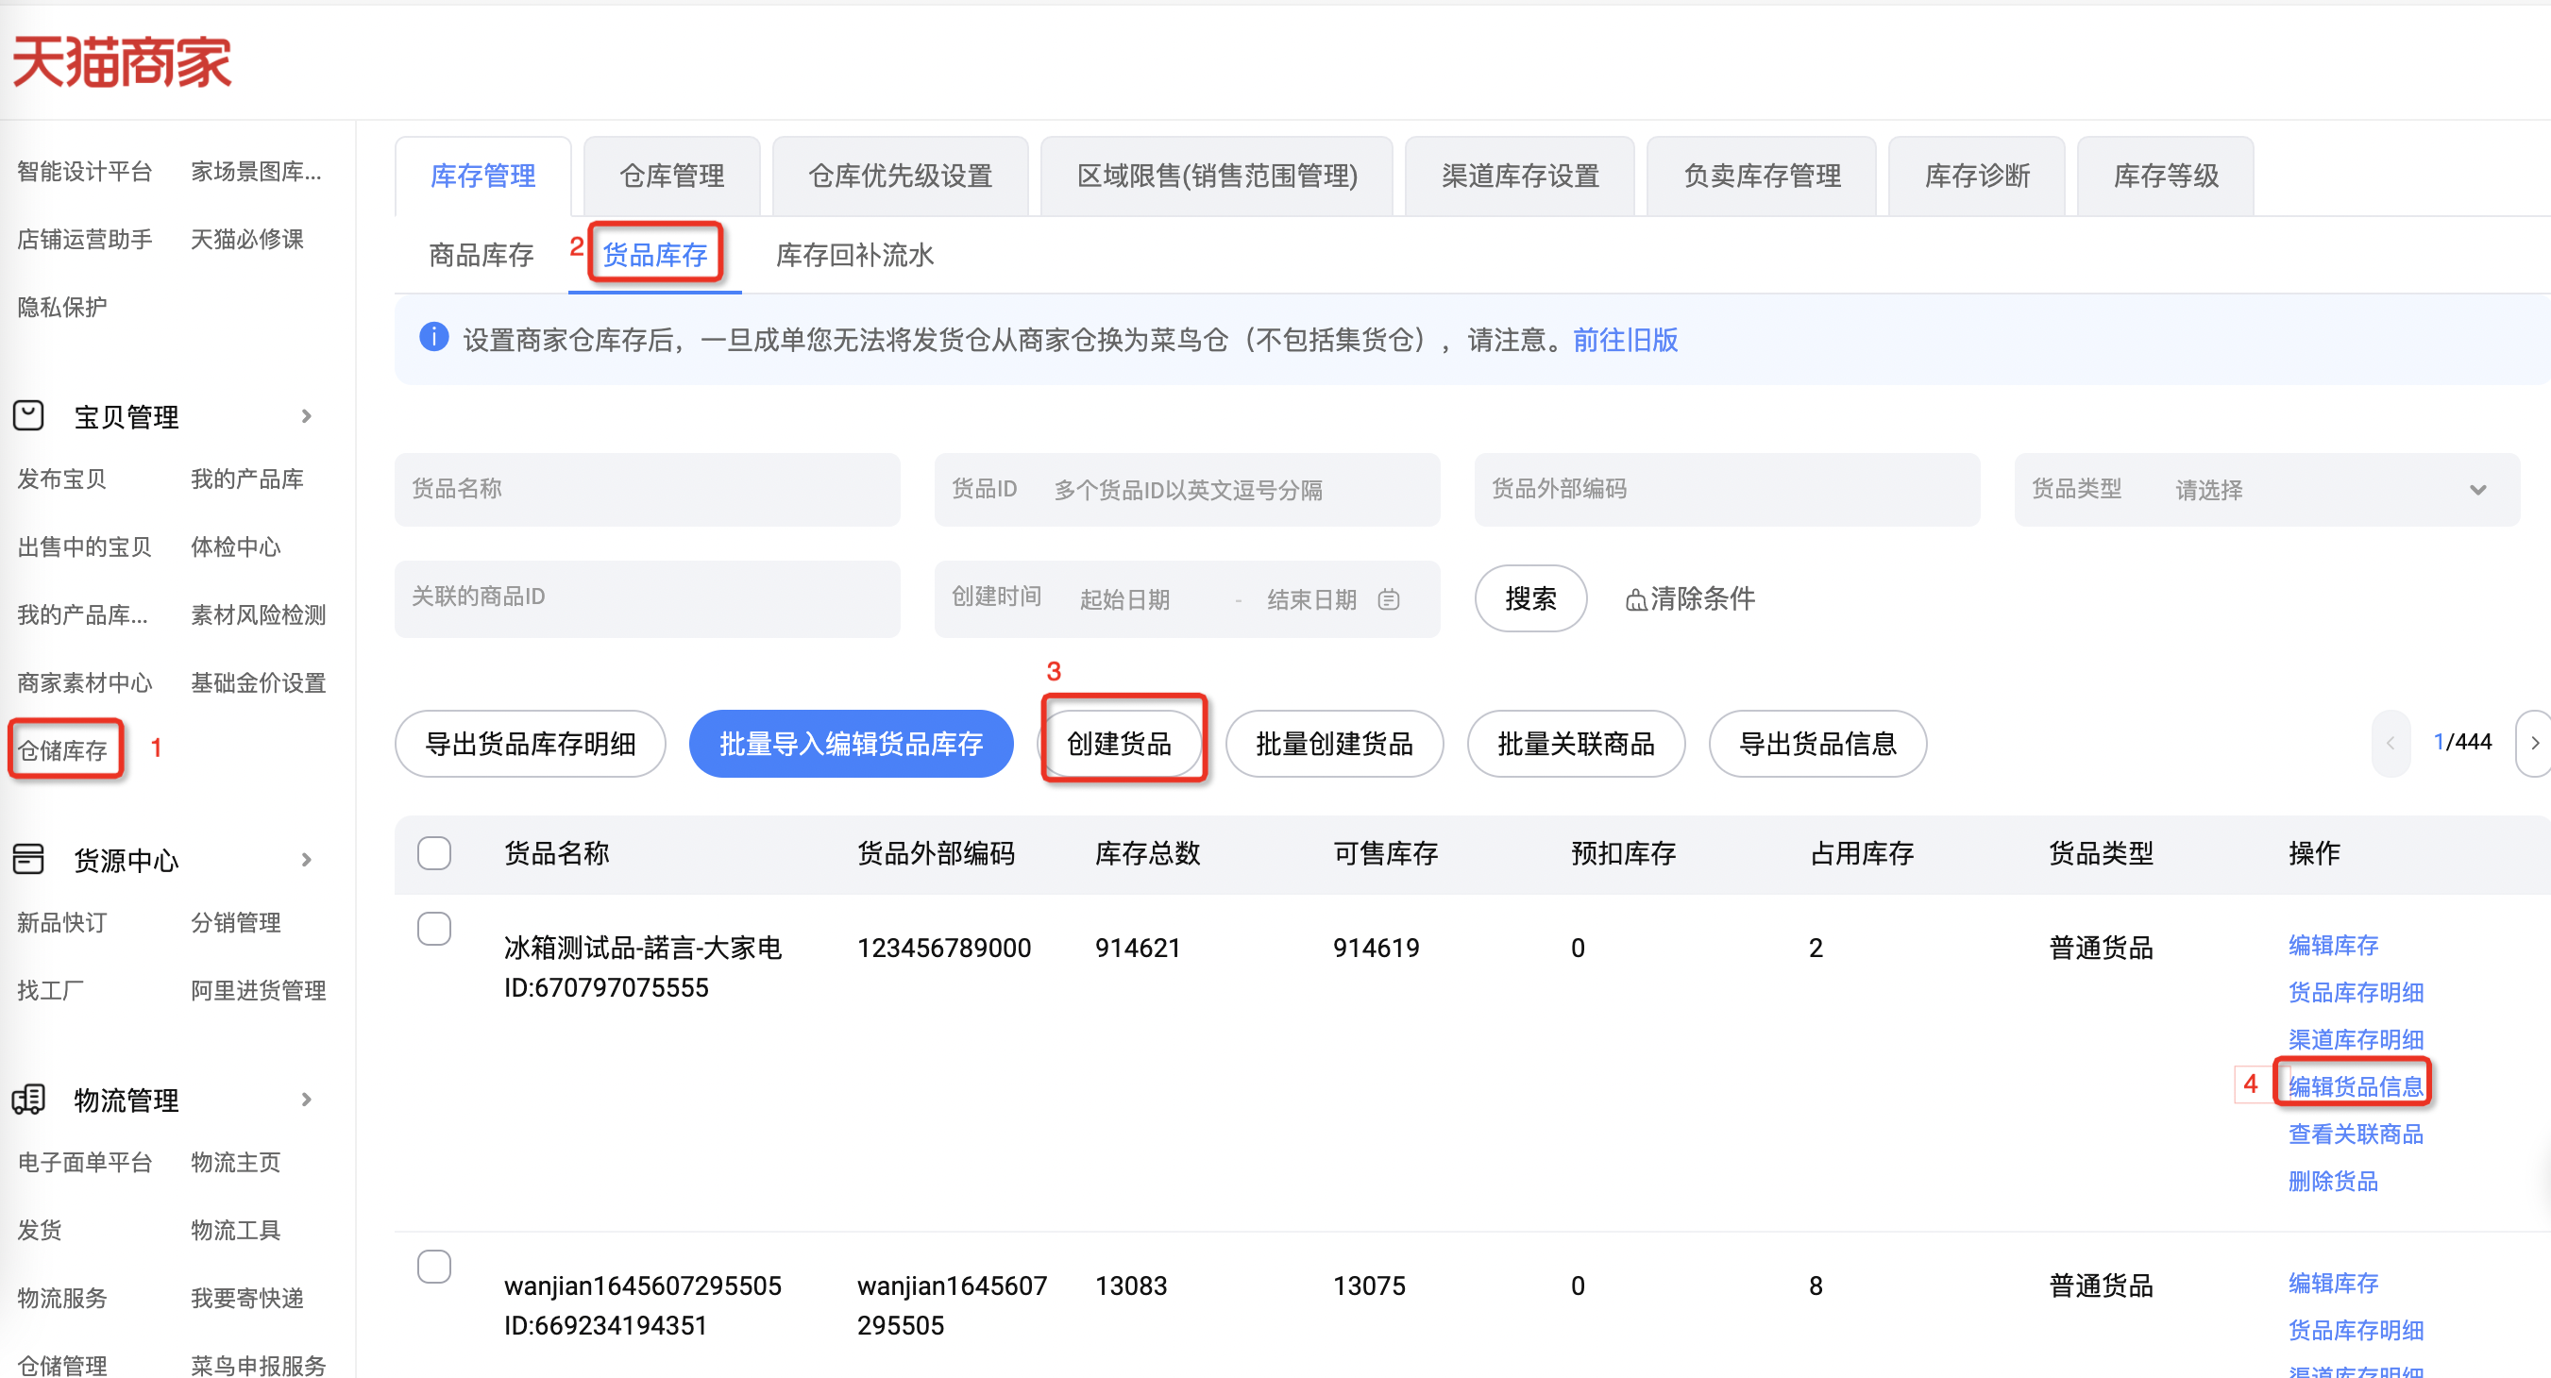This screenshot has width=2551, height=1378.
Task: Open 体检中心 in sidebar
Action: [x=237, y=547]
